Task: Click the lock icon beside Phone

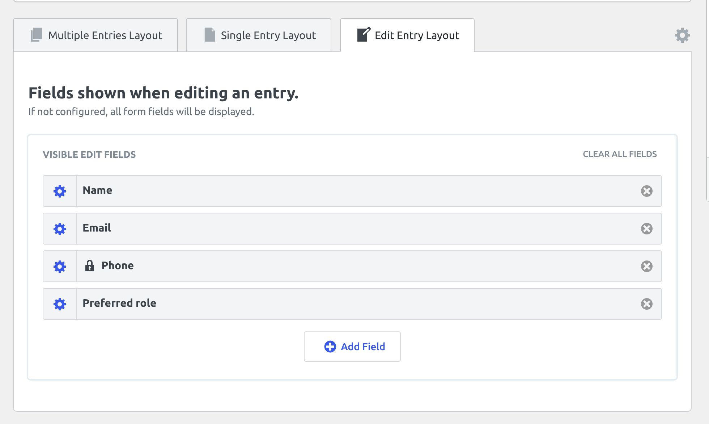Action: (x=90, y=266)
